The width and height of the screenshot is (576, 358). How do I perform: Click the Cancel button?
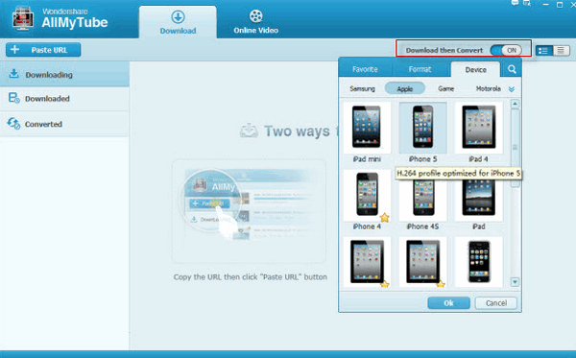[496, 303]
